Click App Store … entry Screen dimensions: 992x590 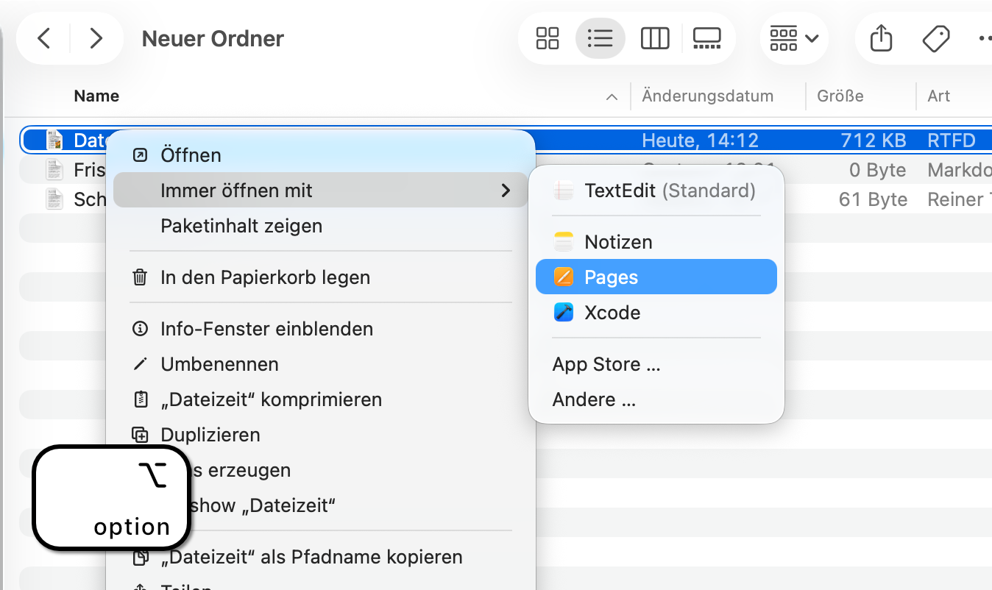(x=606, y=364)
